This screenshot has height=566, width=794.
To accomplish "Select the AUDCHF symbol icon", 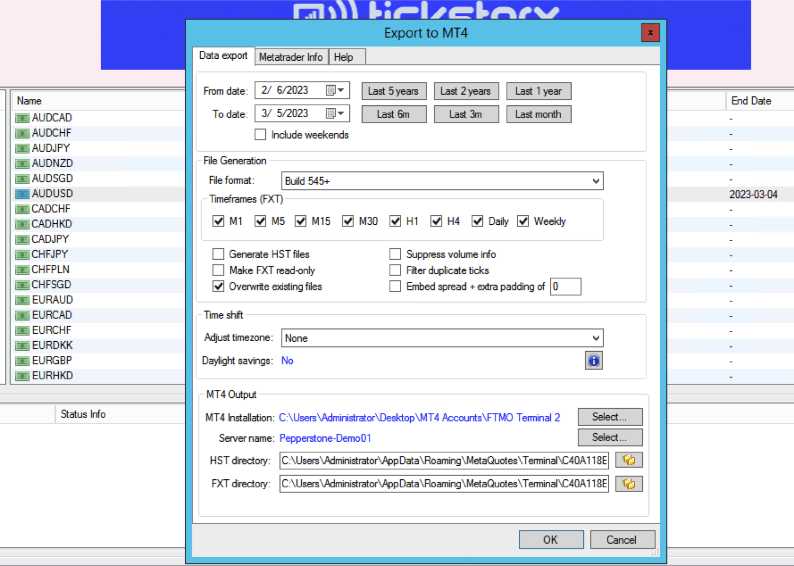I will pos(22,133).
